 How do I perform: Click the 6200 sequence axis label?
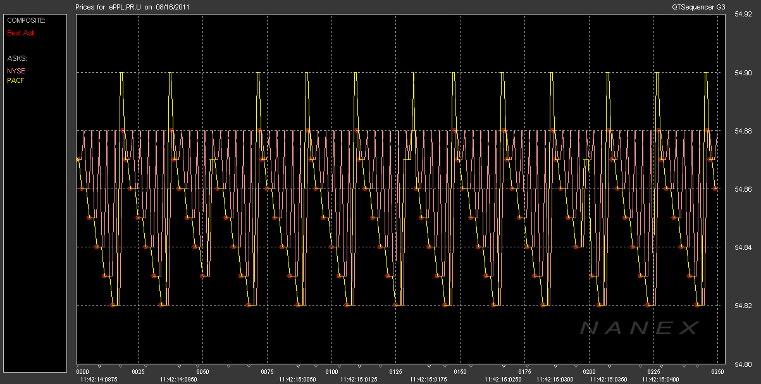pyautogui.click(x=588, y=372)
